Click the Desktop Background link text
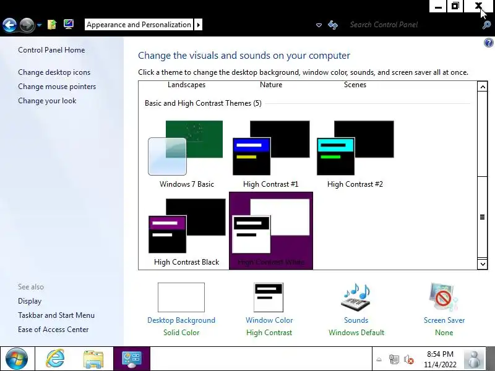The image size is (495, 371). [x=181, y=320]
